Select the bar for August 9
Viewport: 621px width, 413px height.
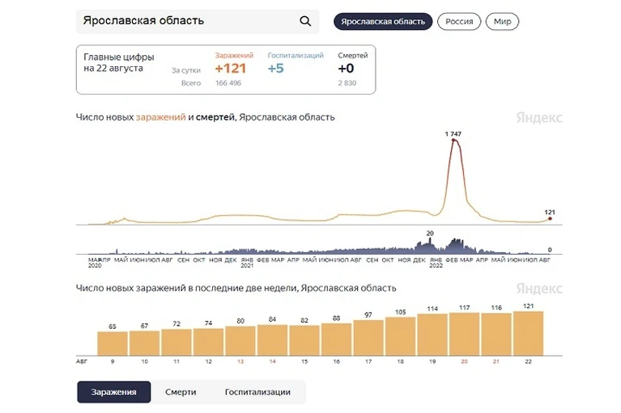pos(113,343)
